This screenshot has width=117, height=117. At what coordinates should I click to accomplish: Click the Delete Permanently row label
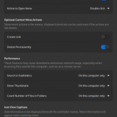[x=19, y=47]
